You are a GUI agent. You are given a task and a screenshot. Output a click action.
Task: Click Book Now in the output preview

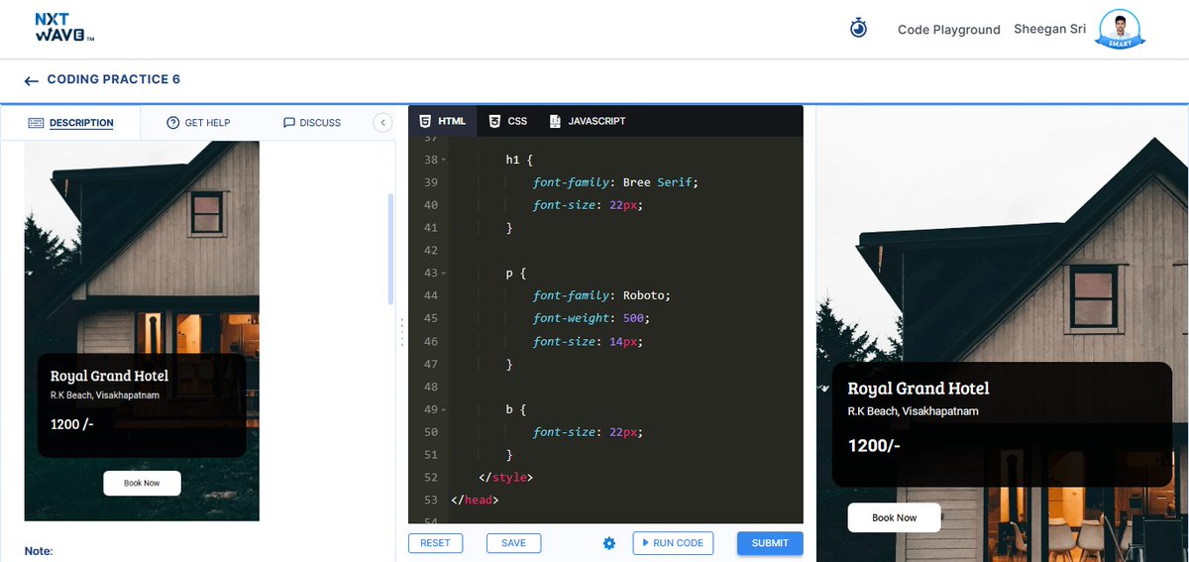coord(894,517)
